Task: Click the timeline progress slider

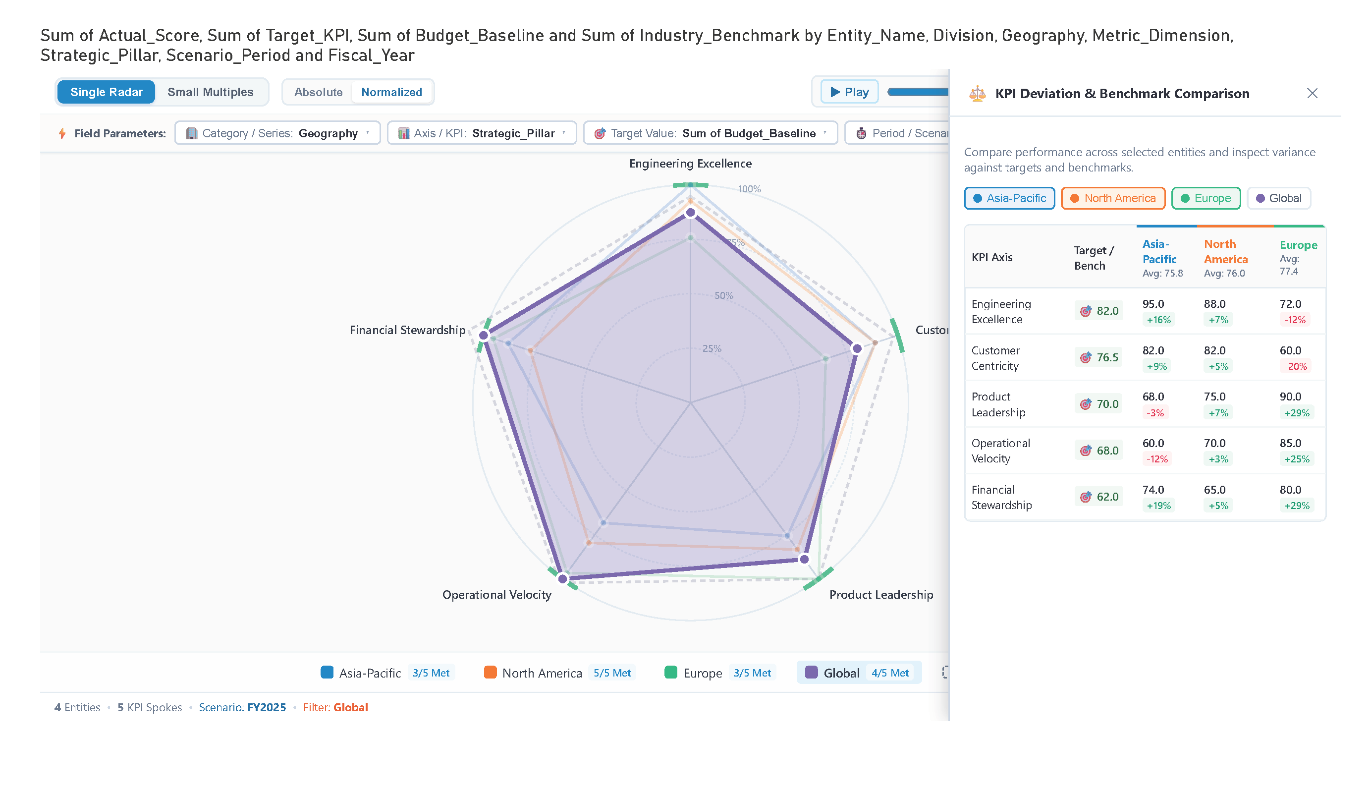Action: pos(918,92)
